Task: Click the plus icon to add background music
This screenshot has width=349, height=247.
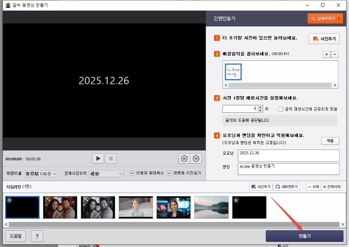Action: 326,54
